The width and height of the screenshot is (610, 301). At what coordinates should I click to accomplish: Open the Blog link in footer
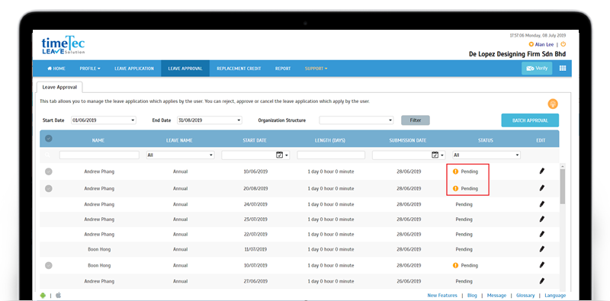(x=472, y=295)
